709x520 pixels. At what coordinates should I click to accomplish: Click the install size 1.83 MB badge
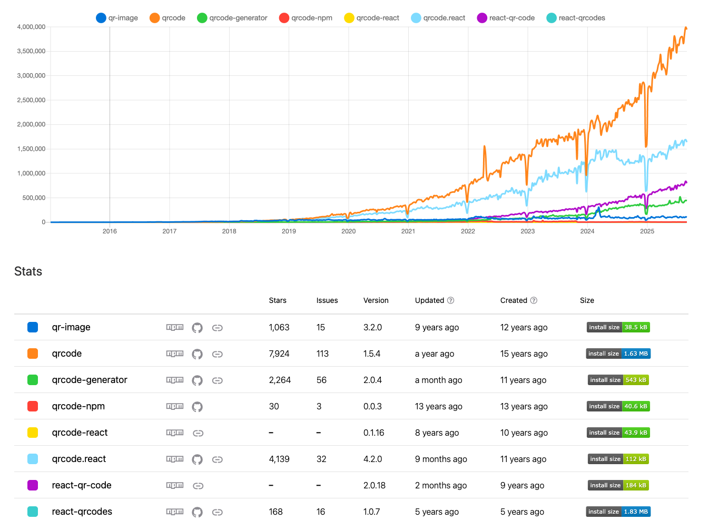(x=618, y=512)
